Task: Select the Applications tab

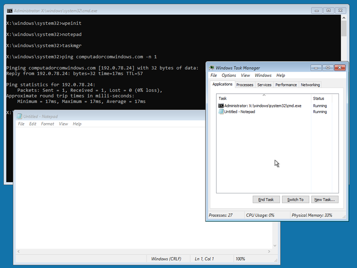Action: [222, 85]
